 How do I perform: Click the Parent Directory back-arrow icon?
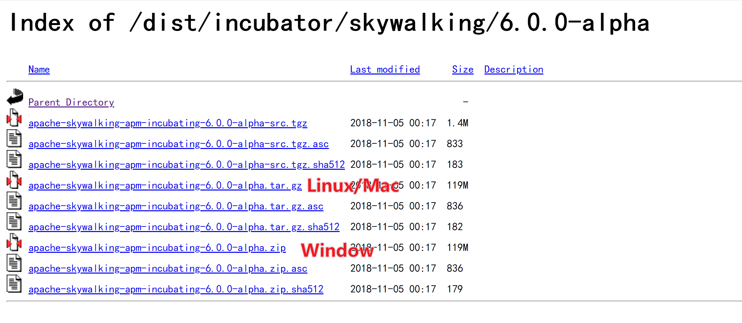click(x=15, y=97)
